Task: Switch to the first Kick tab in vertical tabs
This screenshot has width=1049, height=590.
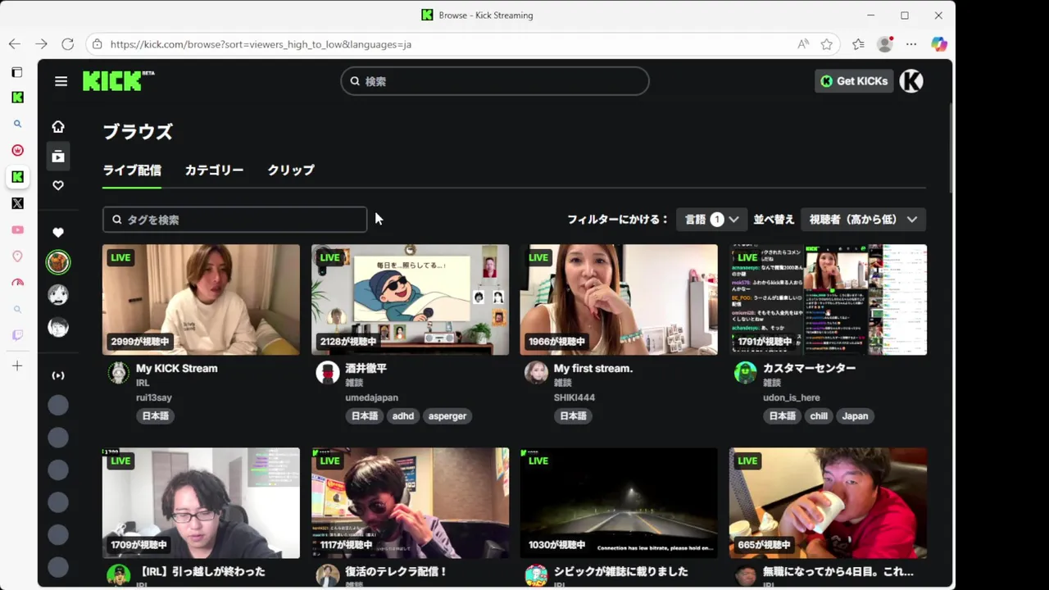Action: pos(17,98)
